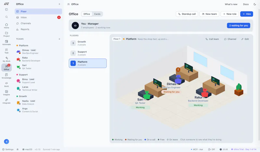This screenshot has height=152, width=260.
Task: Select Dimas's blue robot on the floor
Action: (x=178, y=79)
